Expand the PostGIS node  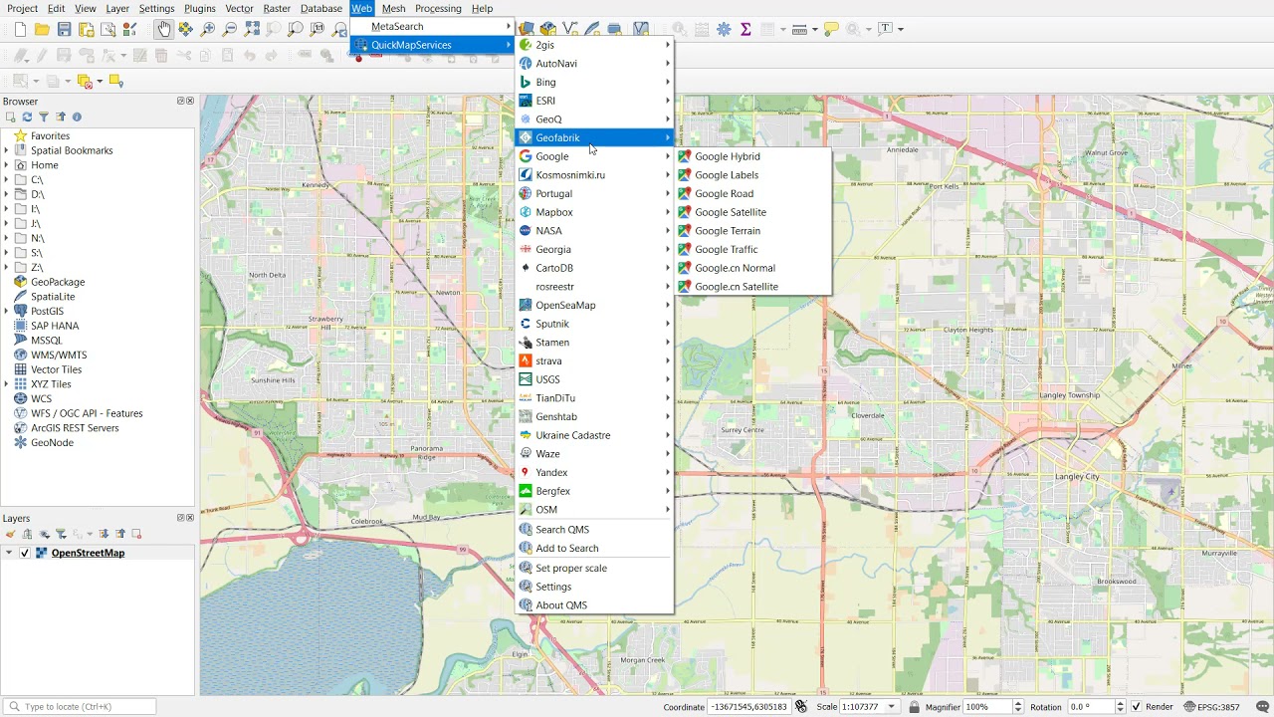[x=6, y=311]
